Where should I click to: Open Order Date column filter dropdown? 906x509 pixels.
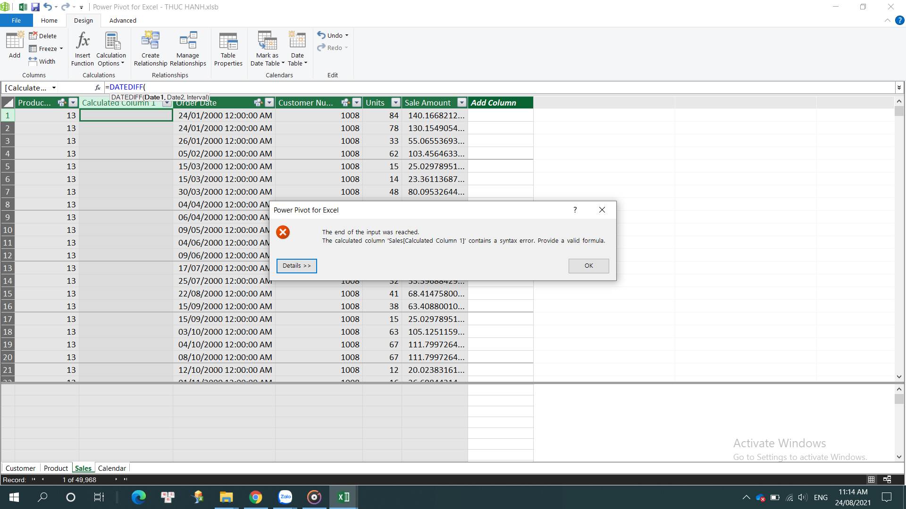[x=269, y=103]
